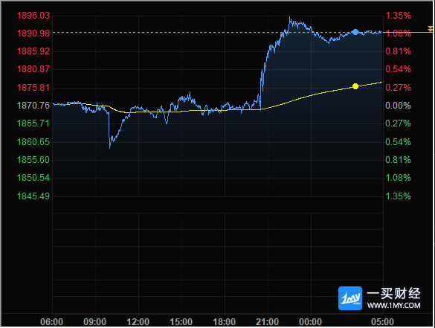Open the WWW.1MY.COM website link
Image resolution: width=435 pixels, height=328 pixels.
393,306
